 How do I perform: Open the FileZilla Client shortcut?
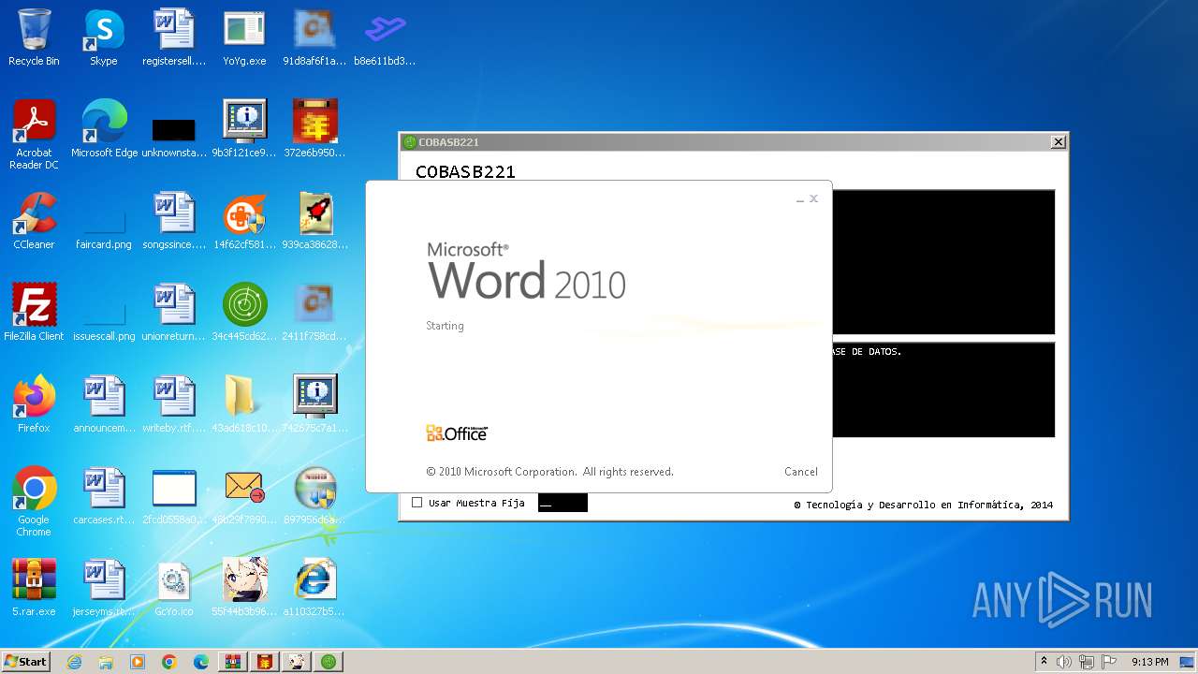pyautogui.click(x=34, y=313)
